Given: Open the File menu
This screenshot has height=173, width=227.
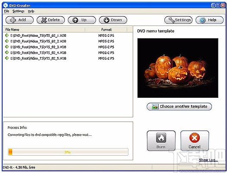Looking at the screenshot, I should pos(6,11).
